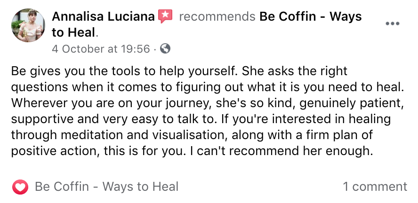Open Annalisa Luciana's profile name link
The height and width of the screenshot is (203, 418).
[x=103, y=17]
